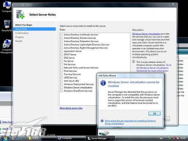Select the Results wizard step
This screenshot has height=141, width=188.
pos(19,41)
